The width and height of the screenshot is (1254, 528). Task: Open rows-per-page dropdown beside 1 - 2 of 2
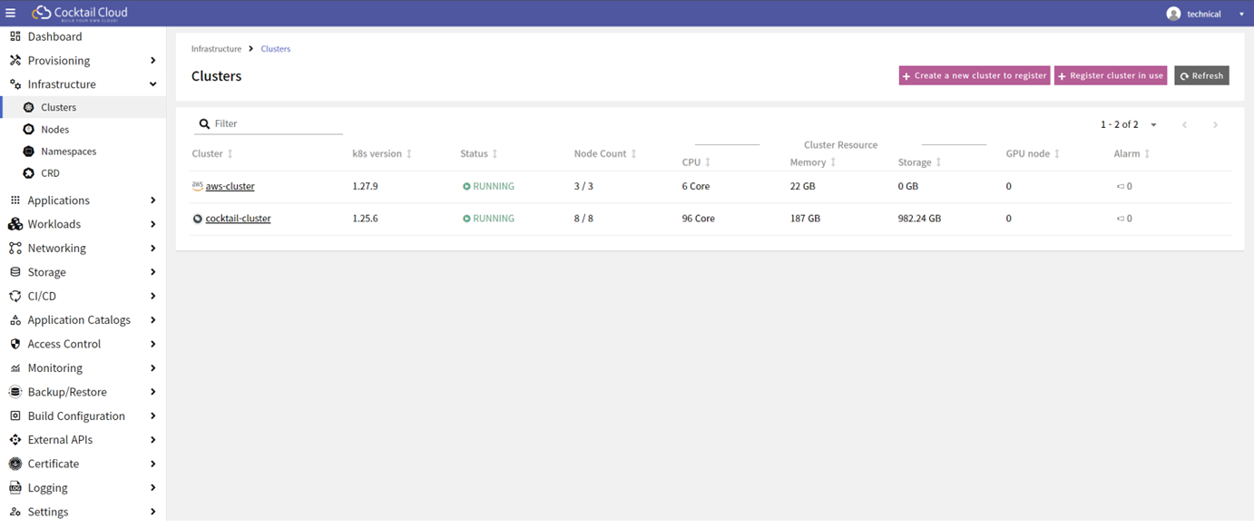[x=1153, y=124]
